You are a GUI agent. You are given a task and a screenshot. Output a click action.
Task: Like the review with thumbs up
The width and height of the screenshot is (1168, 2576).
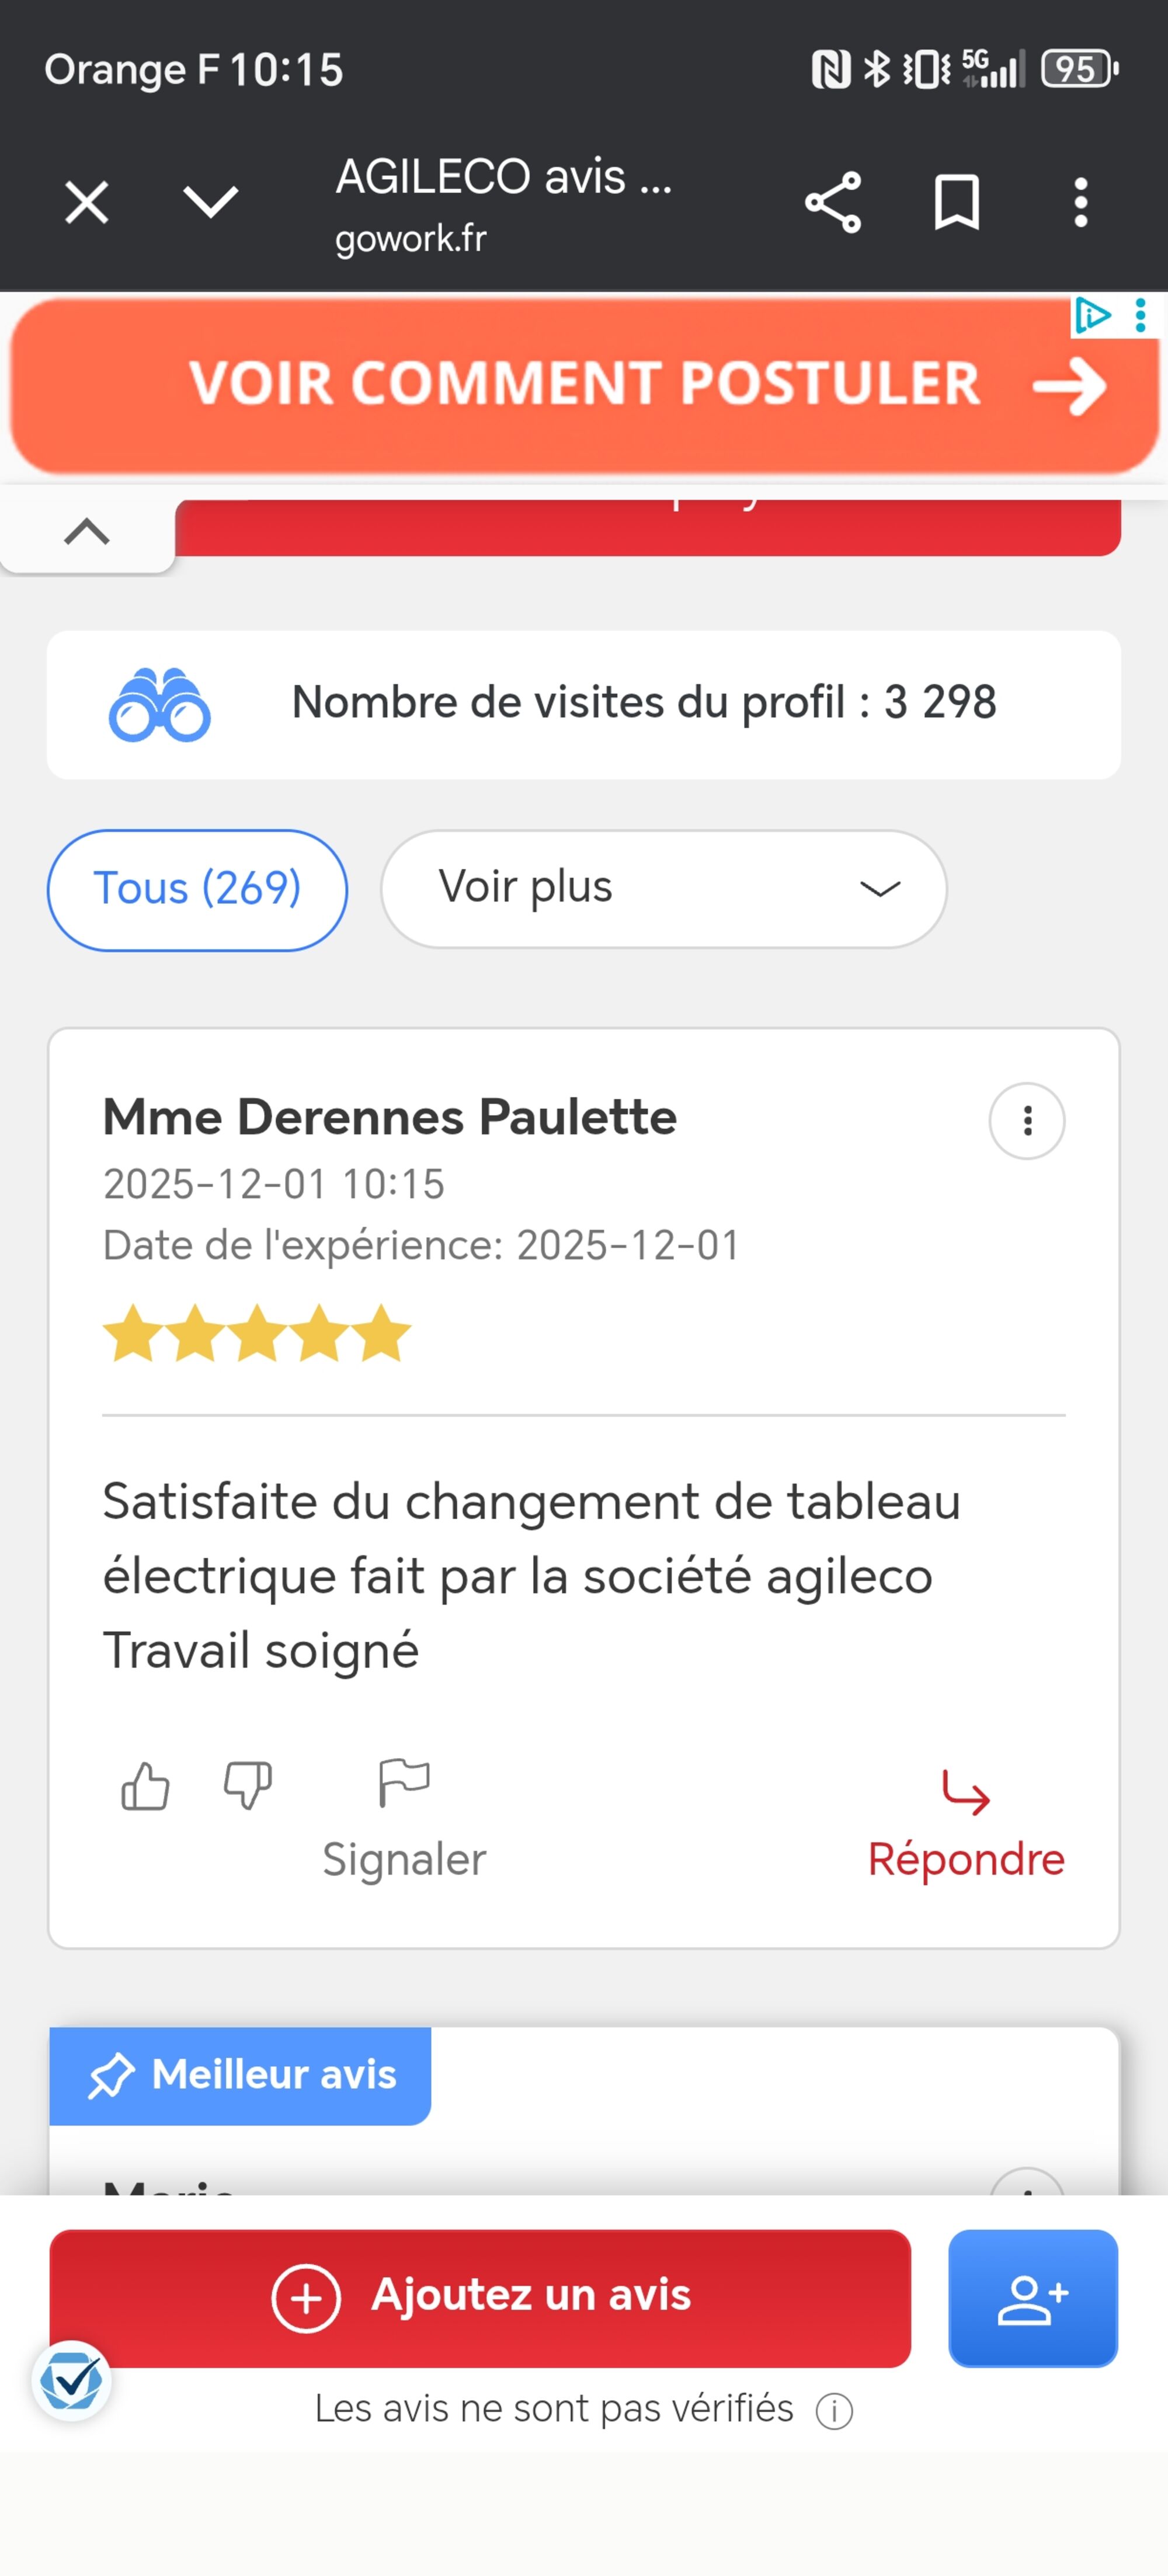coord(145,1786)
